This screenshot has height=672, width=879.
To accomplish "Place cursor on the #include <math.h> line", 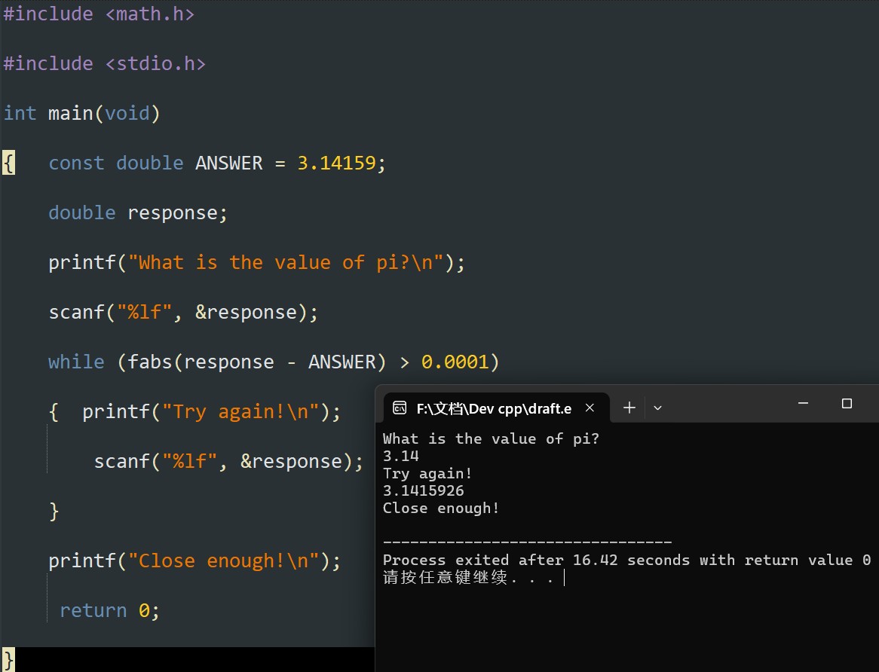I will [99, 14].
